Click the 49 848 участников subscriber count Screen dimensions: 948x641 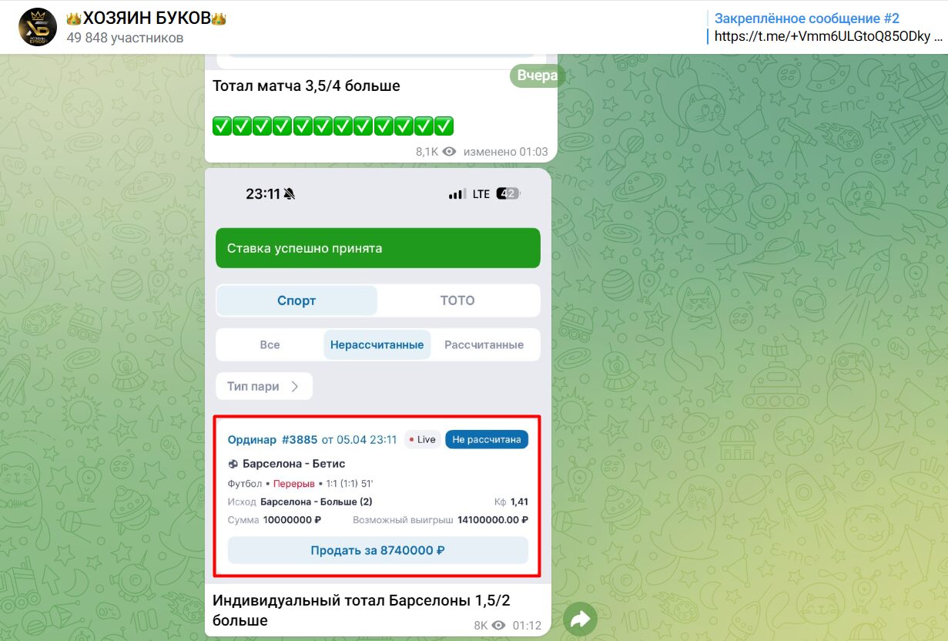tap(125, 38)
